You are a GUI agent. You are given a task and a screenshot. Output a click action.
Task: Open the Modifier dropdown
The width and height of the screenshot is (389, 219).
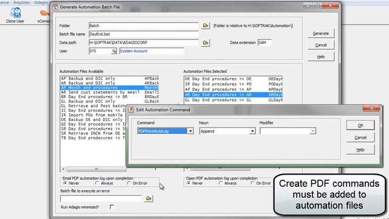point(312,131)
